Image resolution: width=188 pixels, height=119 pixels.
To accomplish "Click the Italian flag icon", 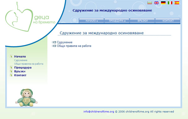I will point(170,3).
